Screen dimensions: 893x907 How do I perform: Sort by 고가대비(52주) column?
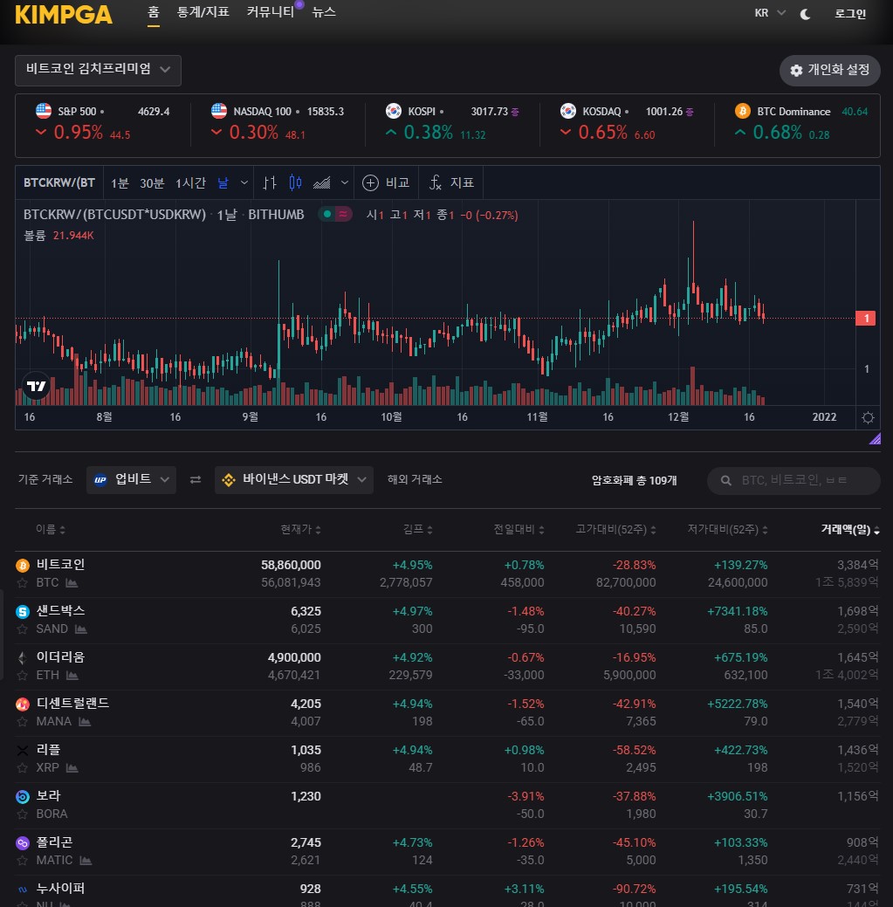[x=616, y=529]
